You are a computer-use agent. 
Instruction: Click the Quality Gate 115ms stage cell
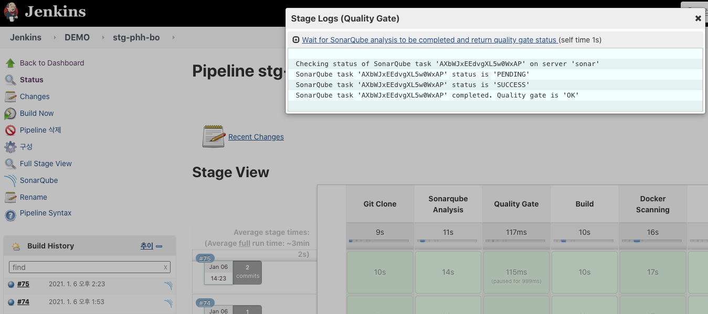click(516, 272)
